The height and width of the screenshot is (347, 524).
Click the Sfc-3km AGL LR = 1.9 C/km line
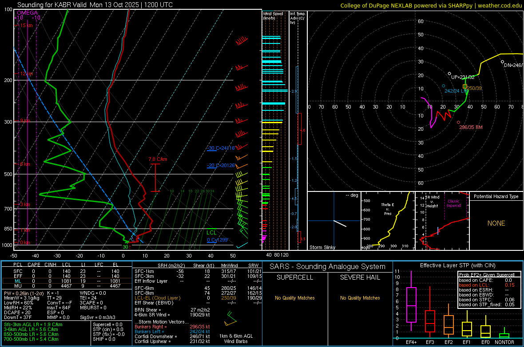pos(33,324)
